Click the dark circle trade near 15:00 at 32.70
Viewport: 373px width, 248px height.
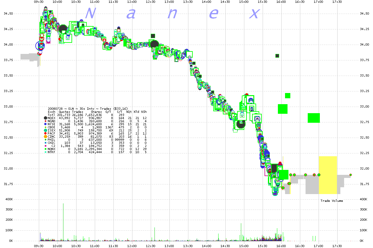tap(240, 124)
